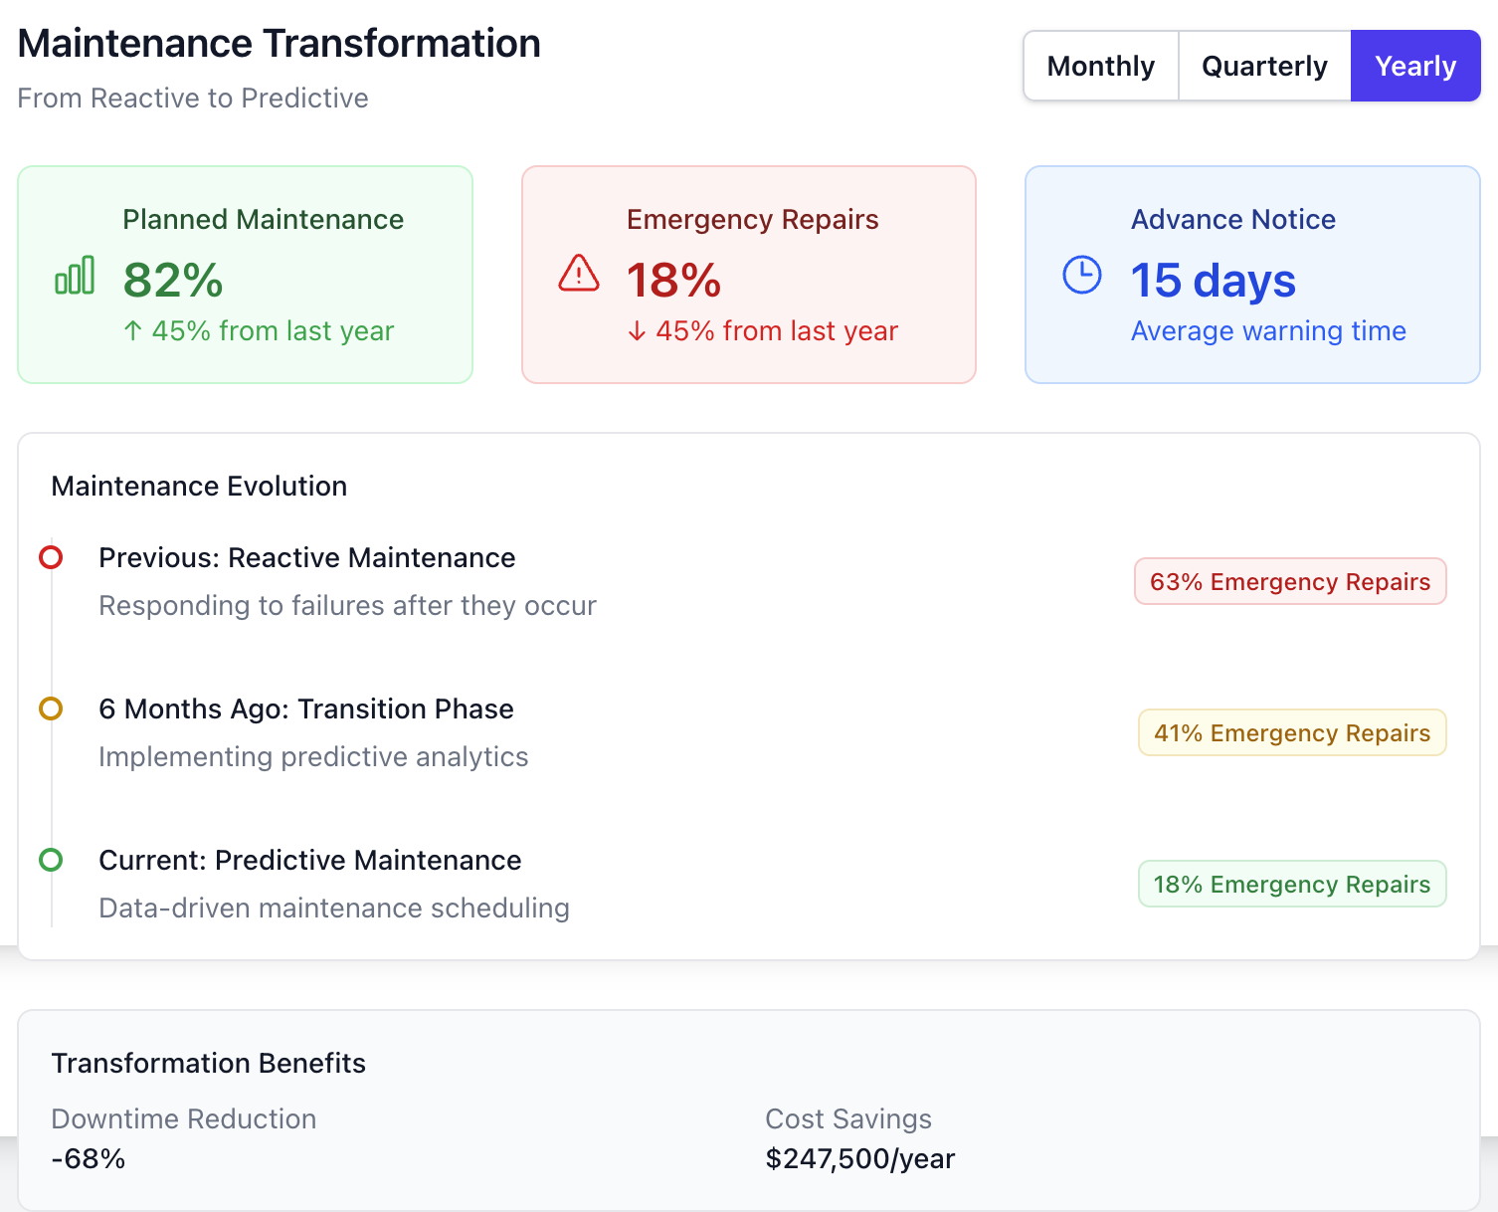This screenshot has width=1498, height=1212.
Task: Click the 63% Emergency Repairs badge
Action: pyautogui.click(x=1290, y=581)
